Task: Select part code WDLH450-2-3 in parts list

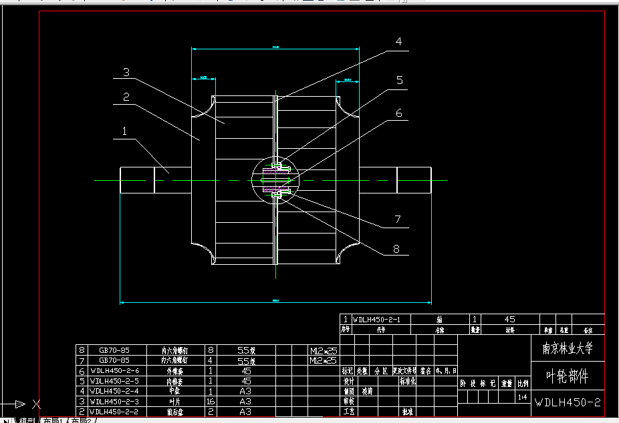Action: tap(114, 402)
